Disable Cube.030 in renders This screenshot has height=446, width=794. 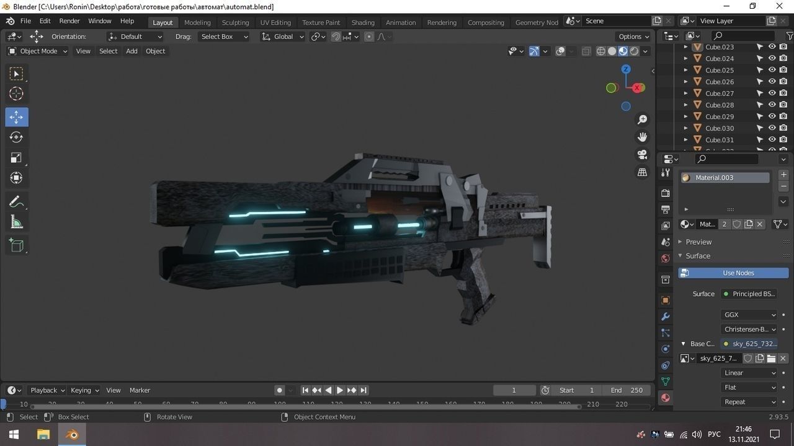click(783, 128)
